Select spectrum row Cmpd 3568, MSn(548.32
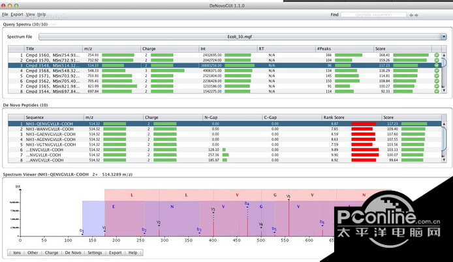Viewport: 453px width, 262px height. pos(225,71)
